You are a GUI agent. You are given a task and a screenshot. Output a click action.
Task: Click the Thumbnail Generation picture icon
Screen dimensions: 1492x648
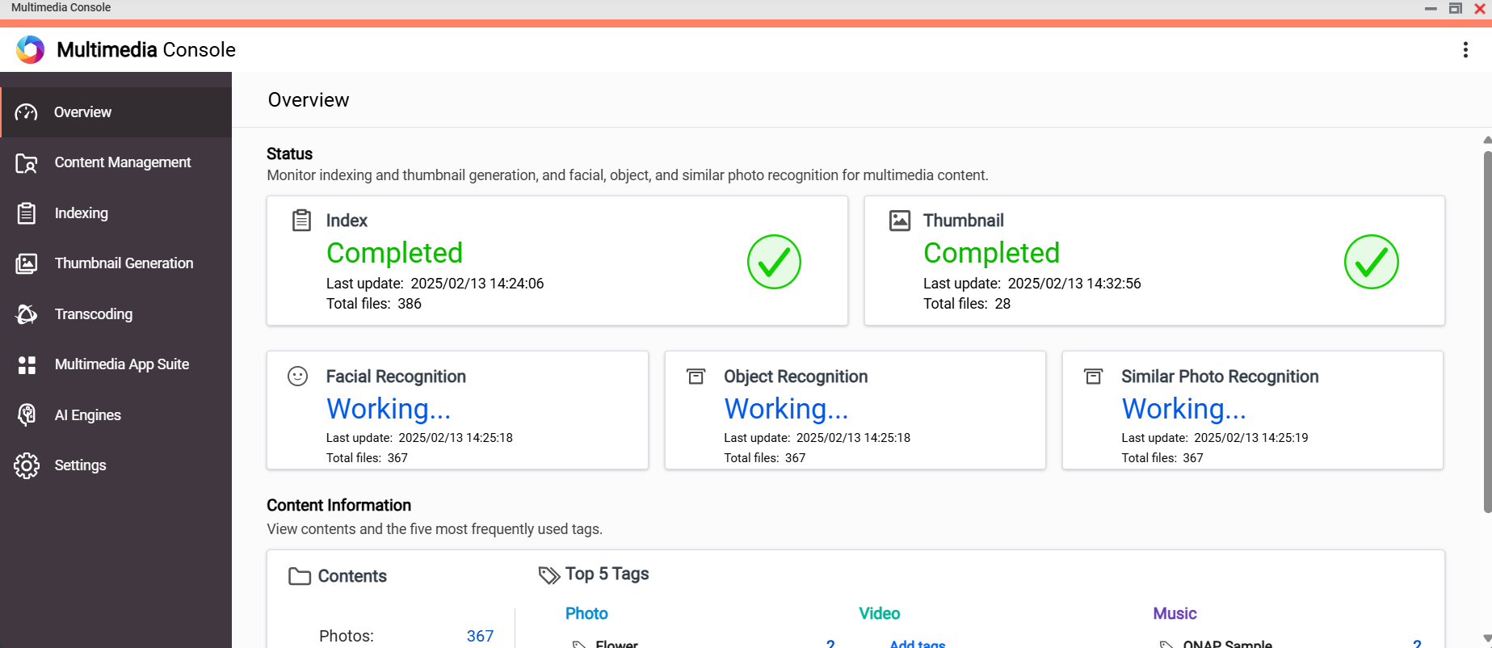tap(27, 263)
